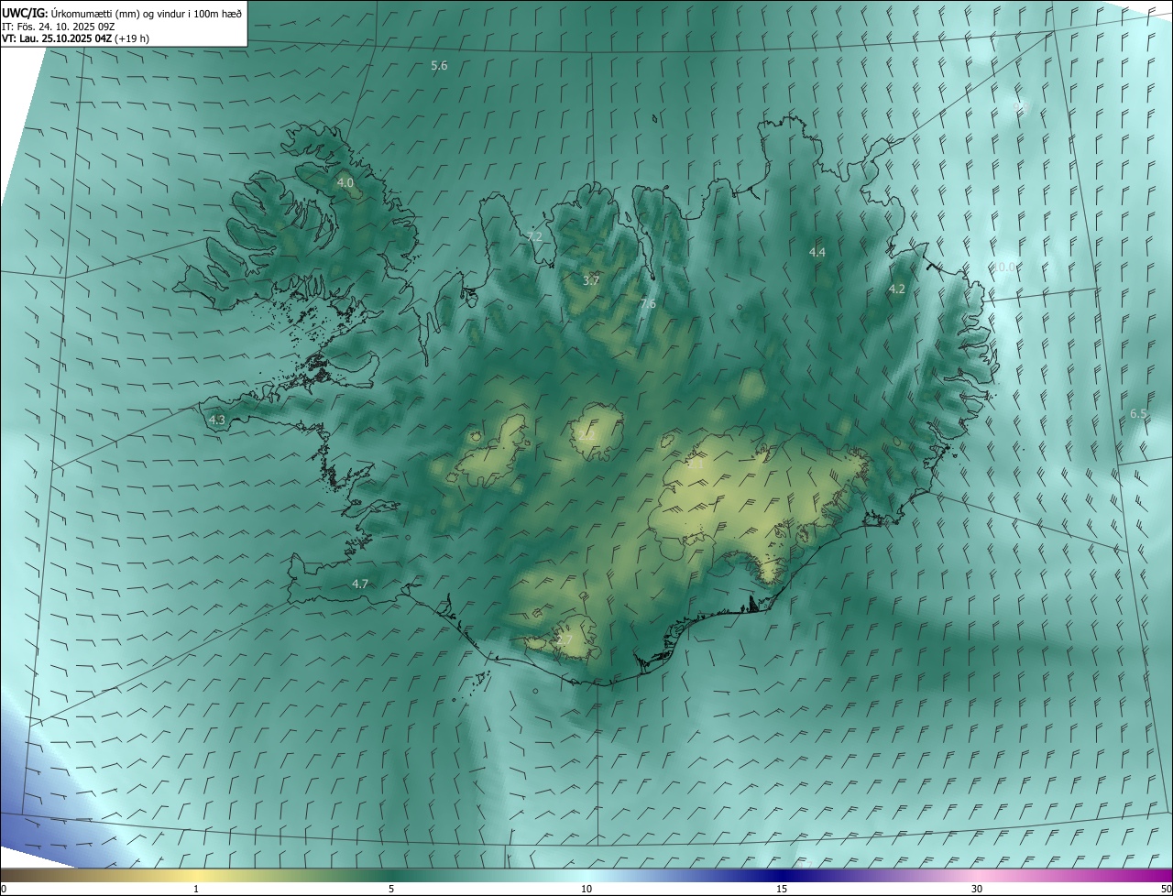Click the 2.2 value on the central glacier
This screenshot has width=1173, height=896.
(587, 436)
